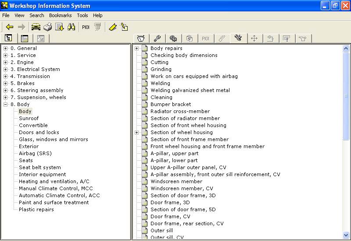Expand the 0. General tree node
This screenshot has height=241, width=351.
click(x=6, y=48)
